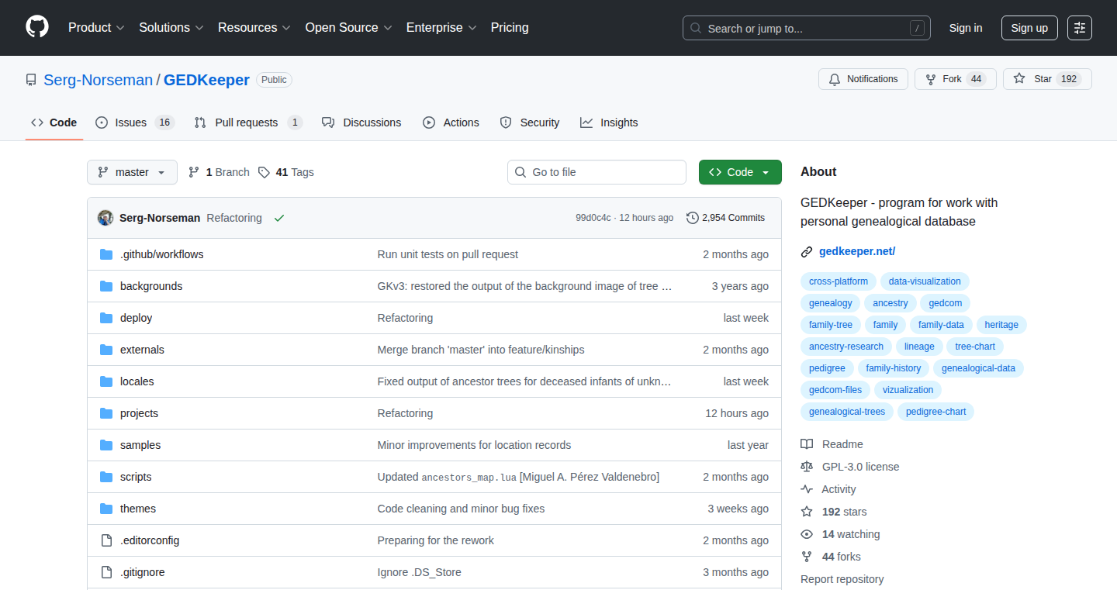Click the folder icon beside deploy
This screenshot has height=590, width=1117.
pyautogui.click(x=106, y=318)
